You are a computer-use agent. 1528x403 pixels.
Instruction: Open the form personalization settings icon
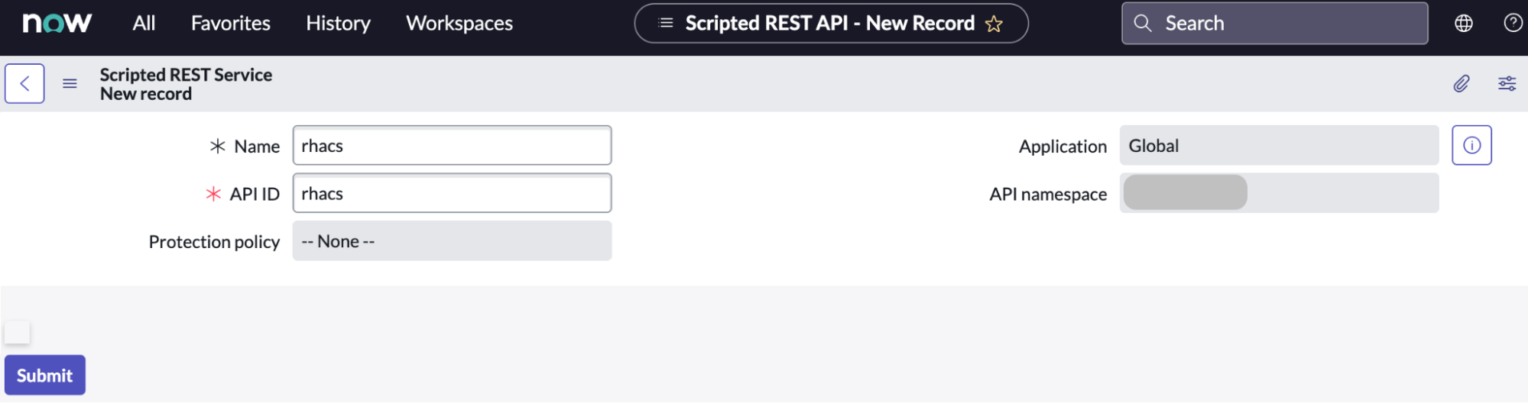[1507, 83]
